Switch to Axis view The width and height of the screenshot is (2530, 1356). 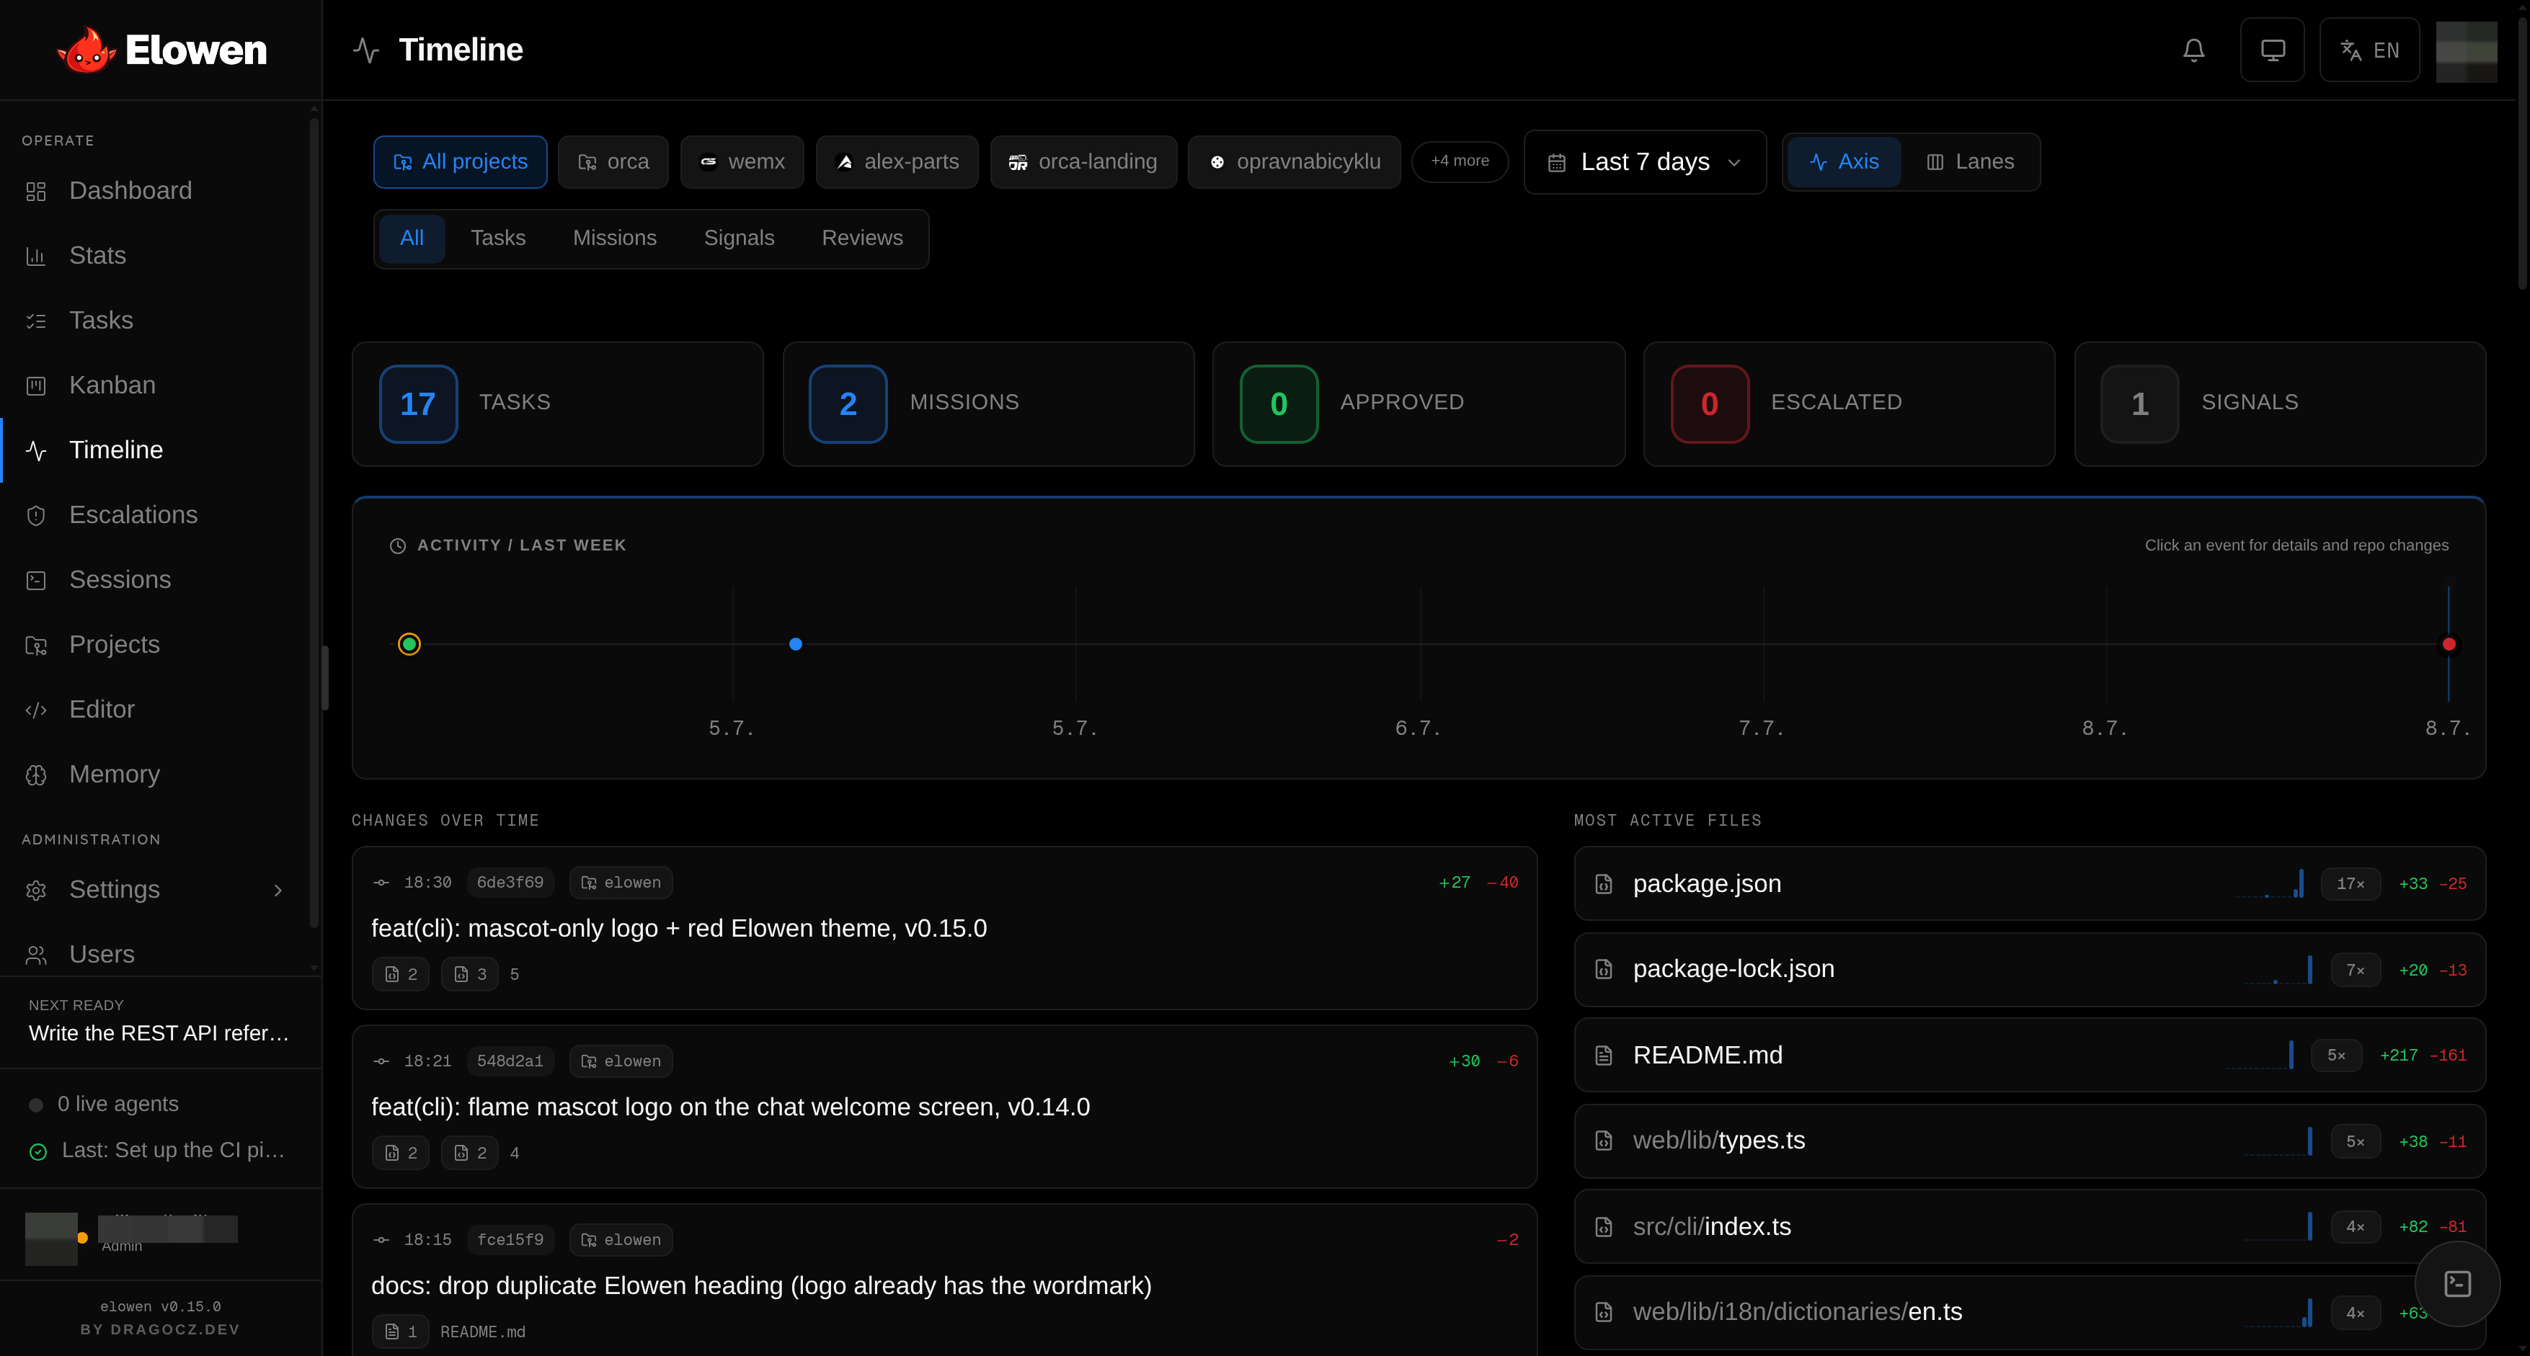[x=1844, y=162]
